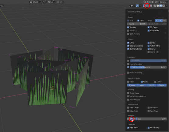Screen dimensions: 169x132
Task: Click the object type visibility icon
Action: (x=132, y=6)
